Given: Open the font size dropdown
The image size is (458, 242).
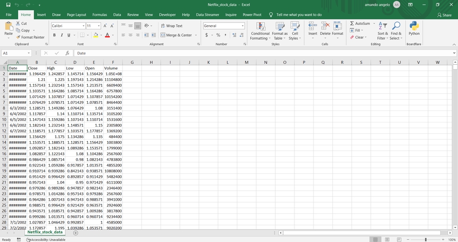Looking at the screenshot, I should coord(99,26).
